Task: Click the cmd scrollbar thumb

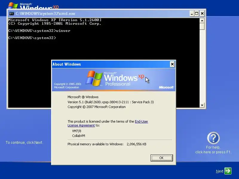Action: tap(202, 26)
